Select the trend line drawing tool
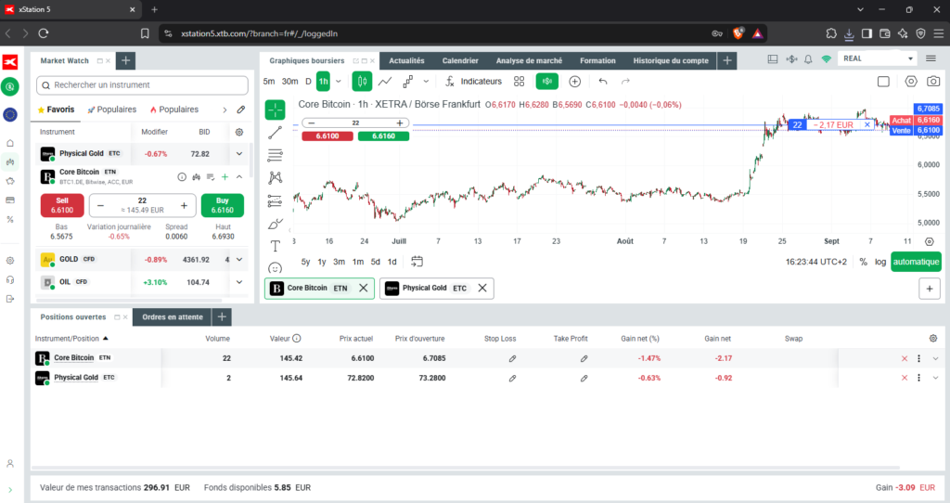The width and height of the screenshot is (950, 503). [x=275, y=133]
